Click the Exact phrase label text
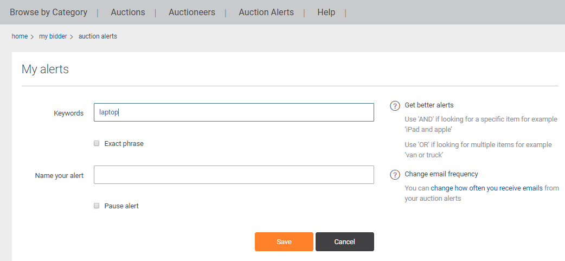565x261 pixels. (124, 143)
